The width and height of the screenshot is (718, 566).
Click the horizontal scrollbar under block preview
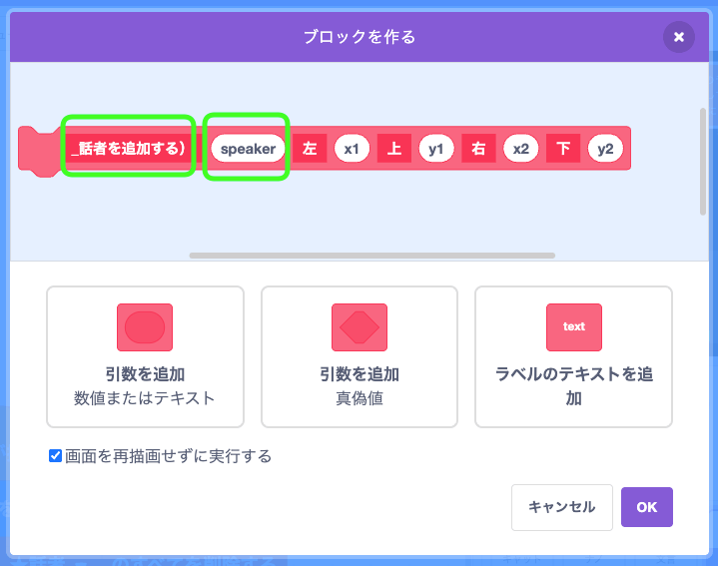tap(371, 256)
